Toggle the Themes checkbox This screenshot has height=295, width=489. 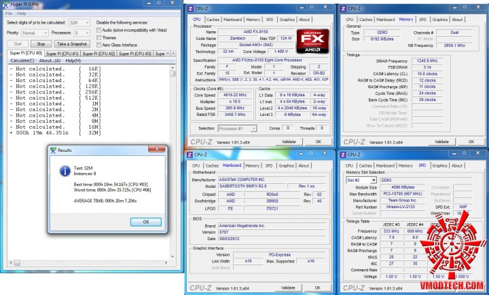click(x=99, y=38)
